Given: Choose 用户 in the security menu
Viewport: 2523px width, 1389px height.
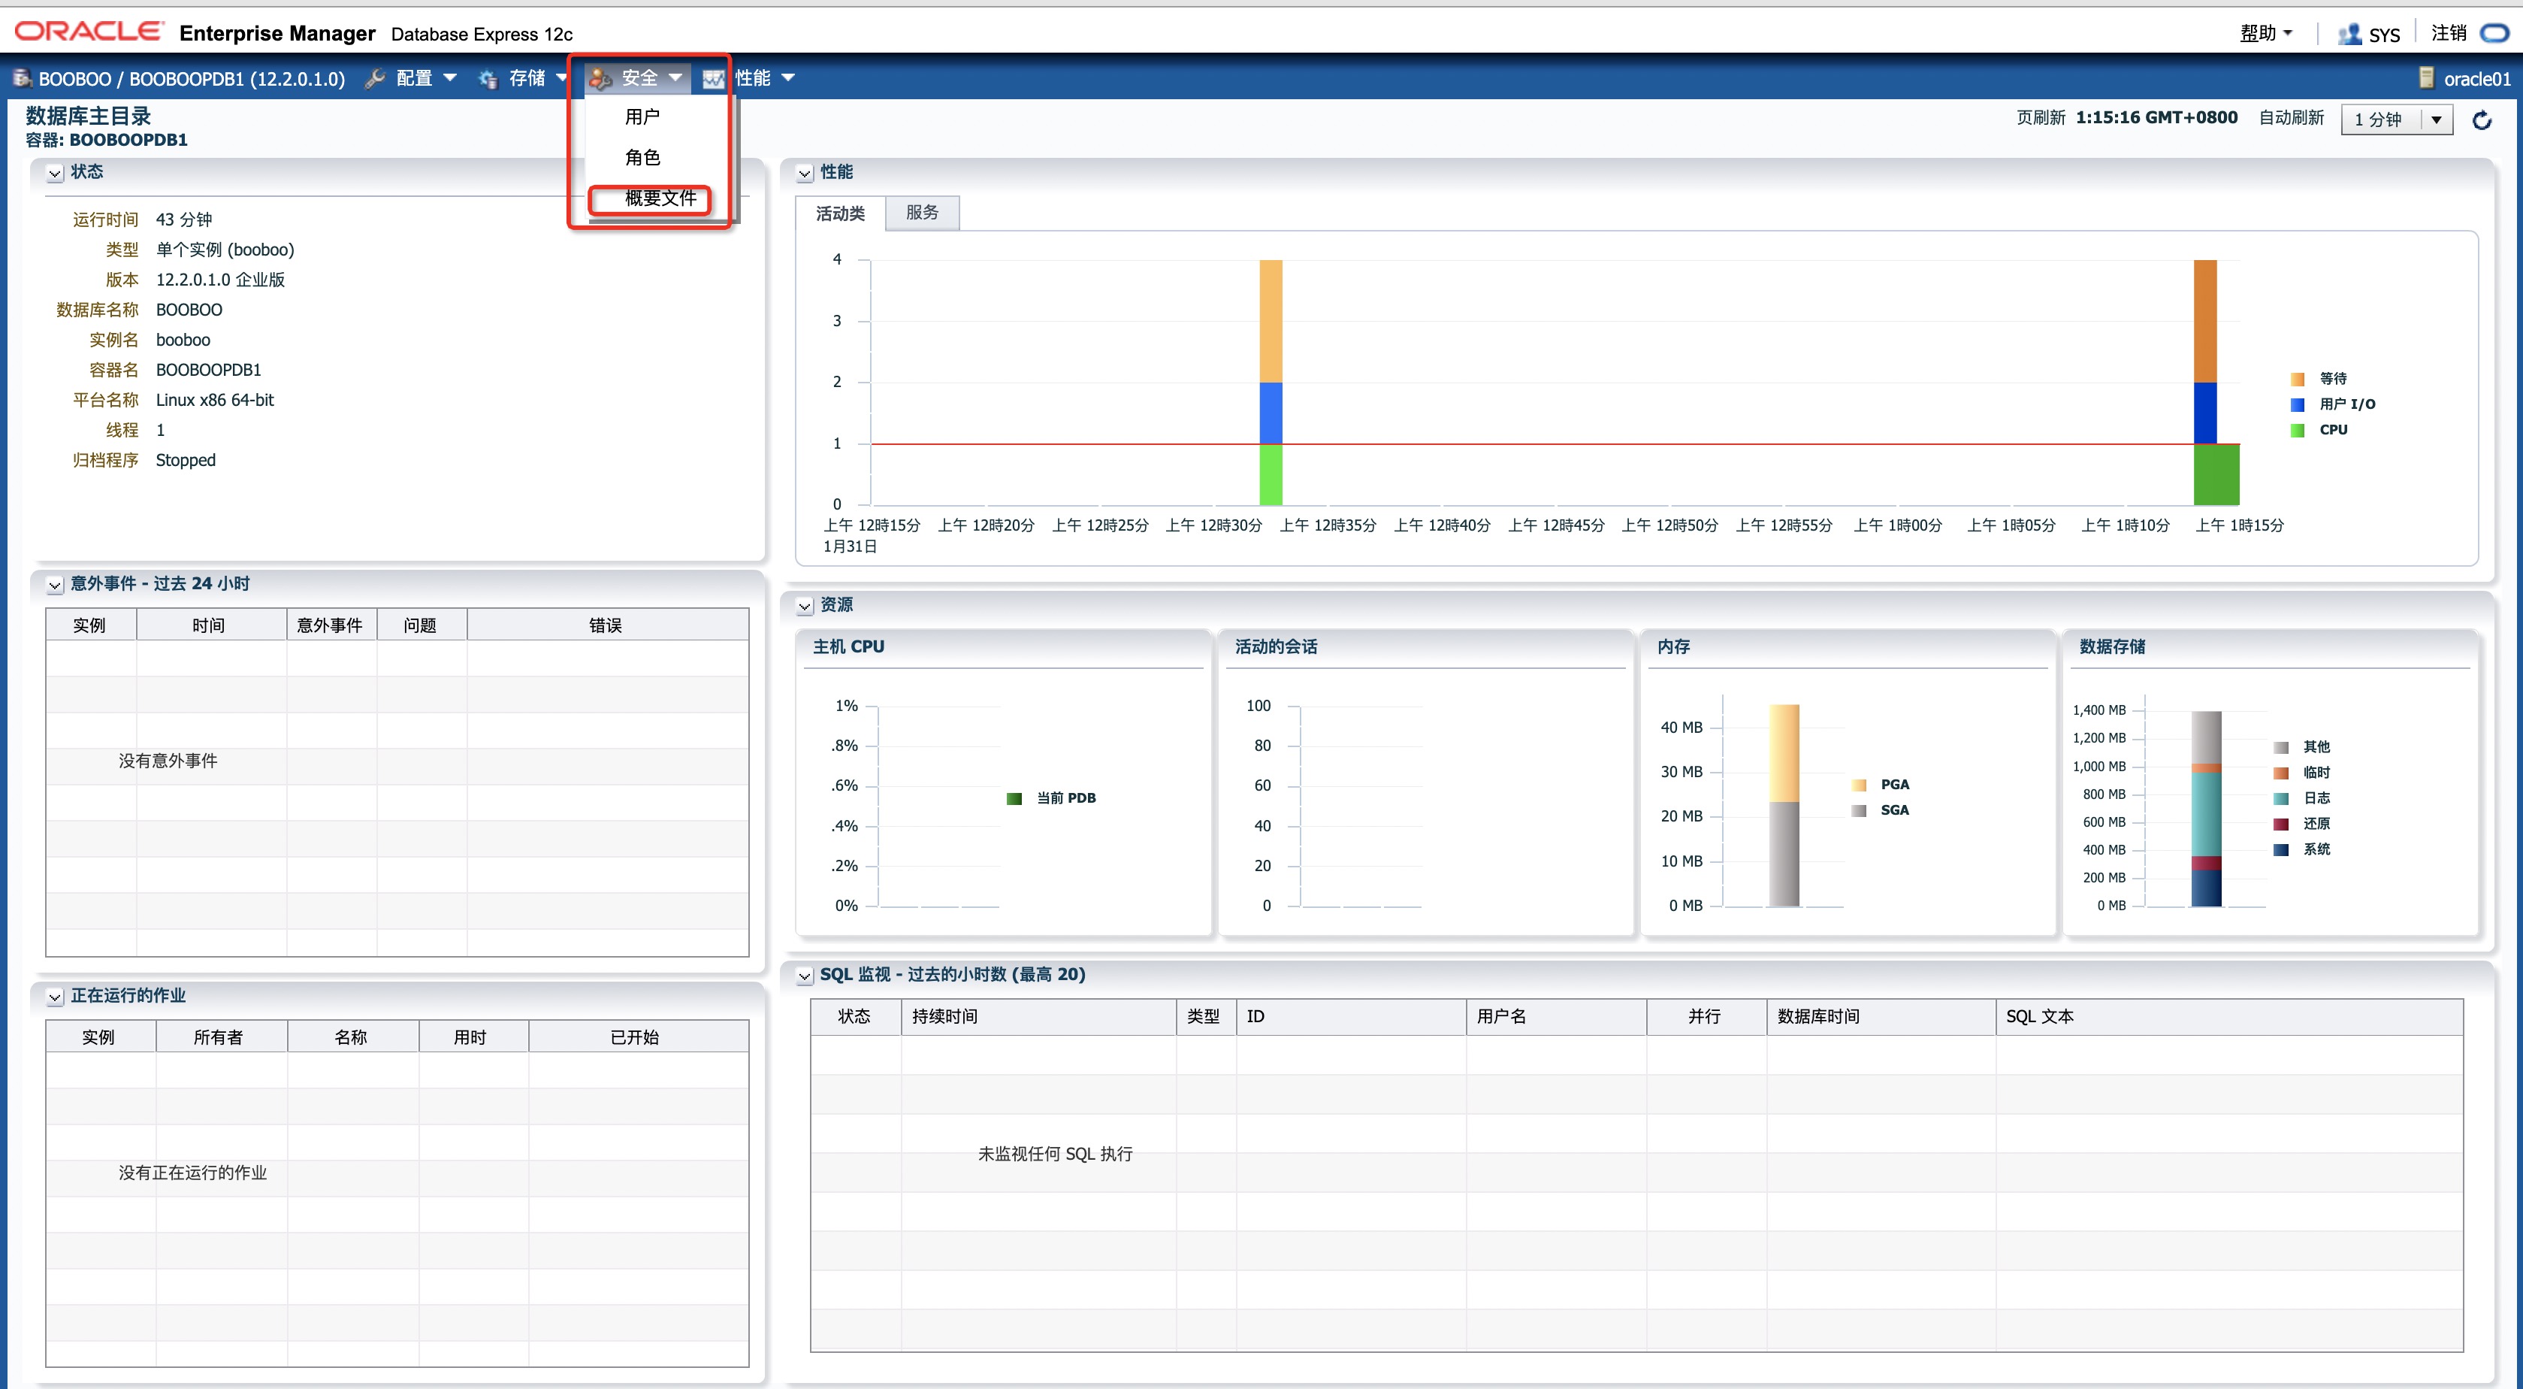Looking at the screenshot, I should [x=642, y=117].
